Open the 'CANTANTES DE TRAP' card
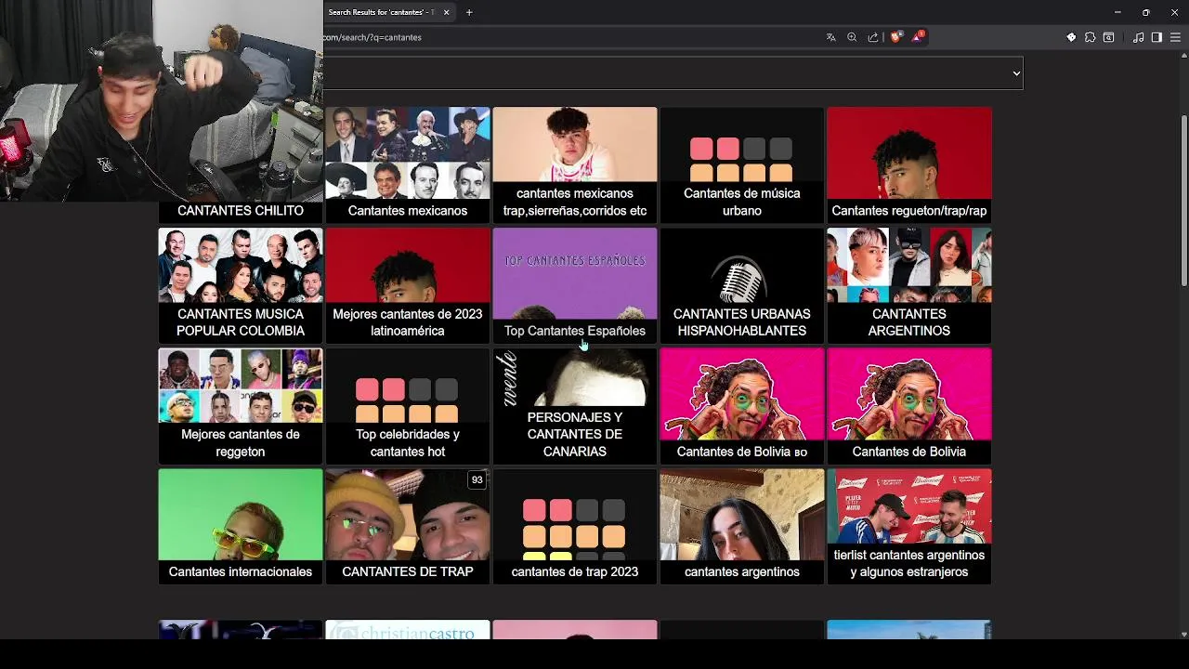This screenshot has height=669, width=1189. pos(408,526)
